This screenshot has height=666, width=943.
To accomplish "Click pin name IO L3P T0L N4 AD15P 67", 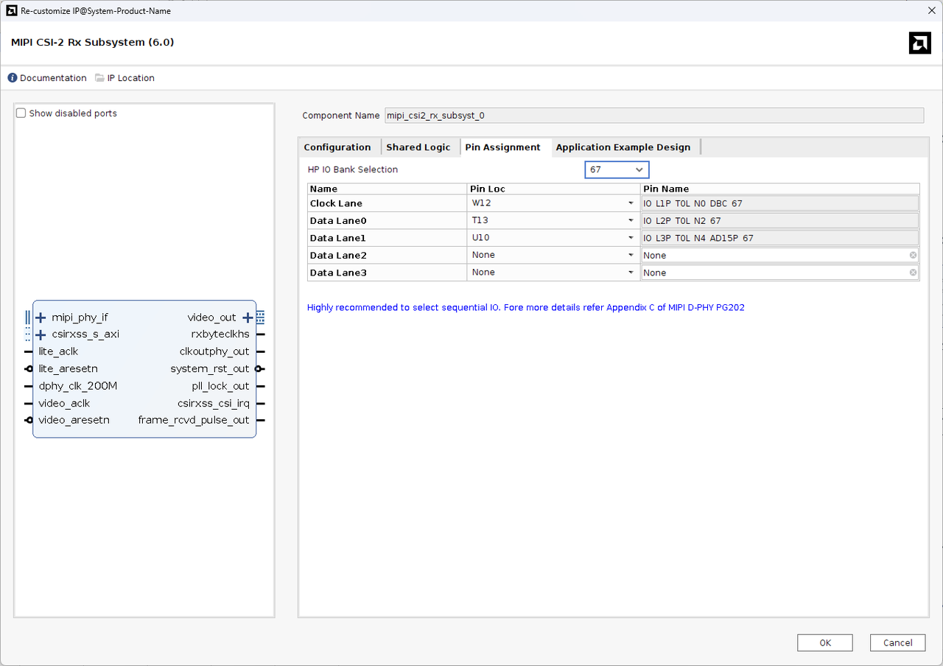I will tap(780, 238).
